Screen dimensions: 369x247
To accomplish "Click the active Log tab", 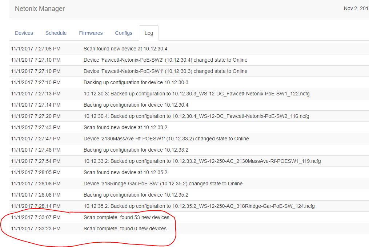I will pos(149,33).
